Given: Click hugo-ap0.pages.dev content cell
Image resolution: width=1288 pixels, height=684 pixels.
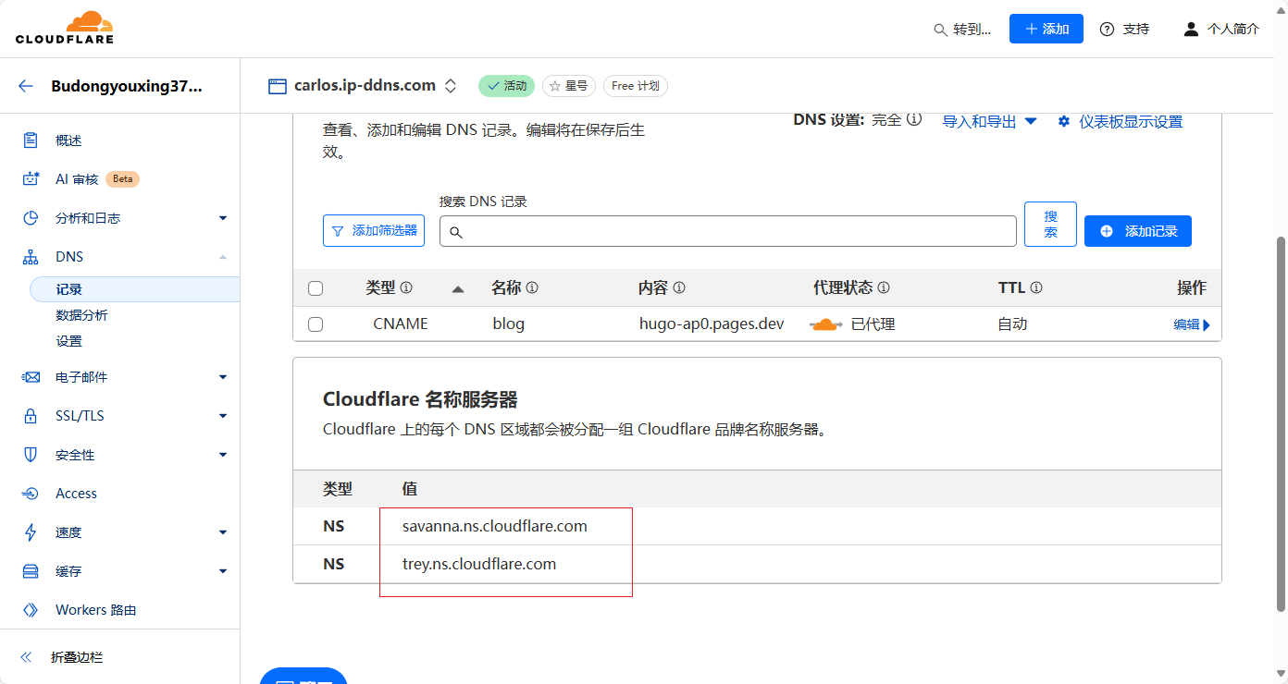Looking at the screenshot, I should [x=712, y=324].
